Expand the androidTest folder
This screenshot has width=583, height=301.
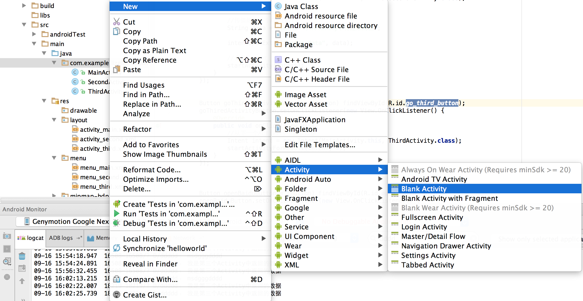tap(34, 34)
